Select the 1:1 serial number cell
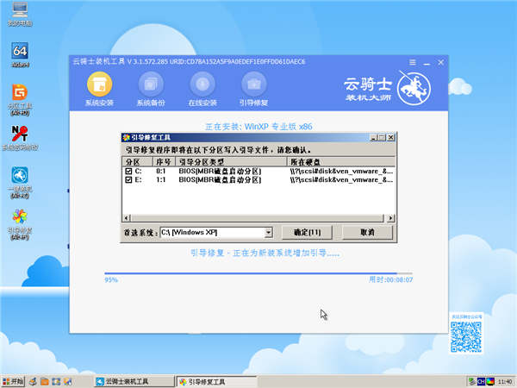This screenshot has height=388, width=517. pyautogui.click(x=160, y=180)
